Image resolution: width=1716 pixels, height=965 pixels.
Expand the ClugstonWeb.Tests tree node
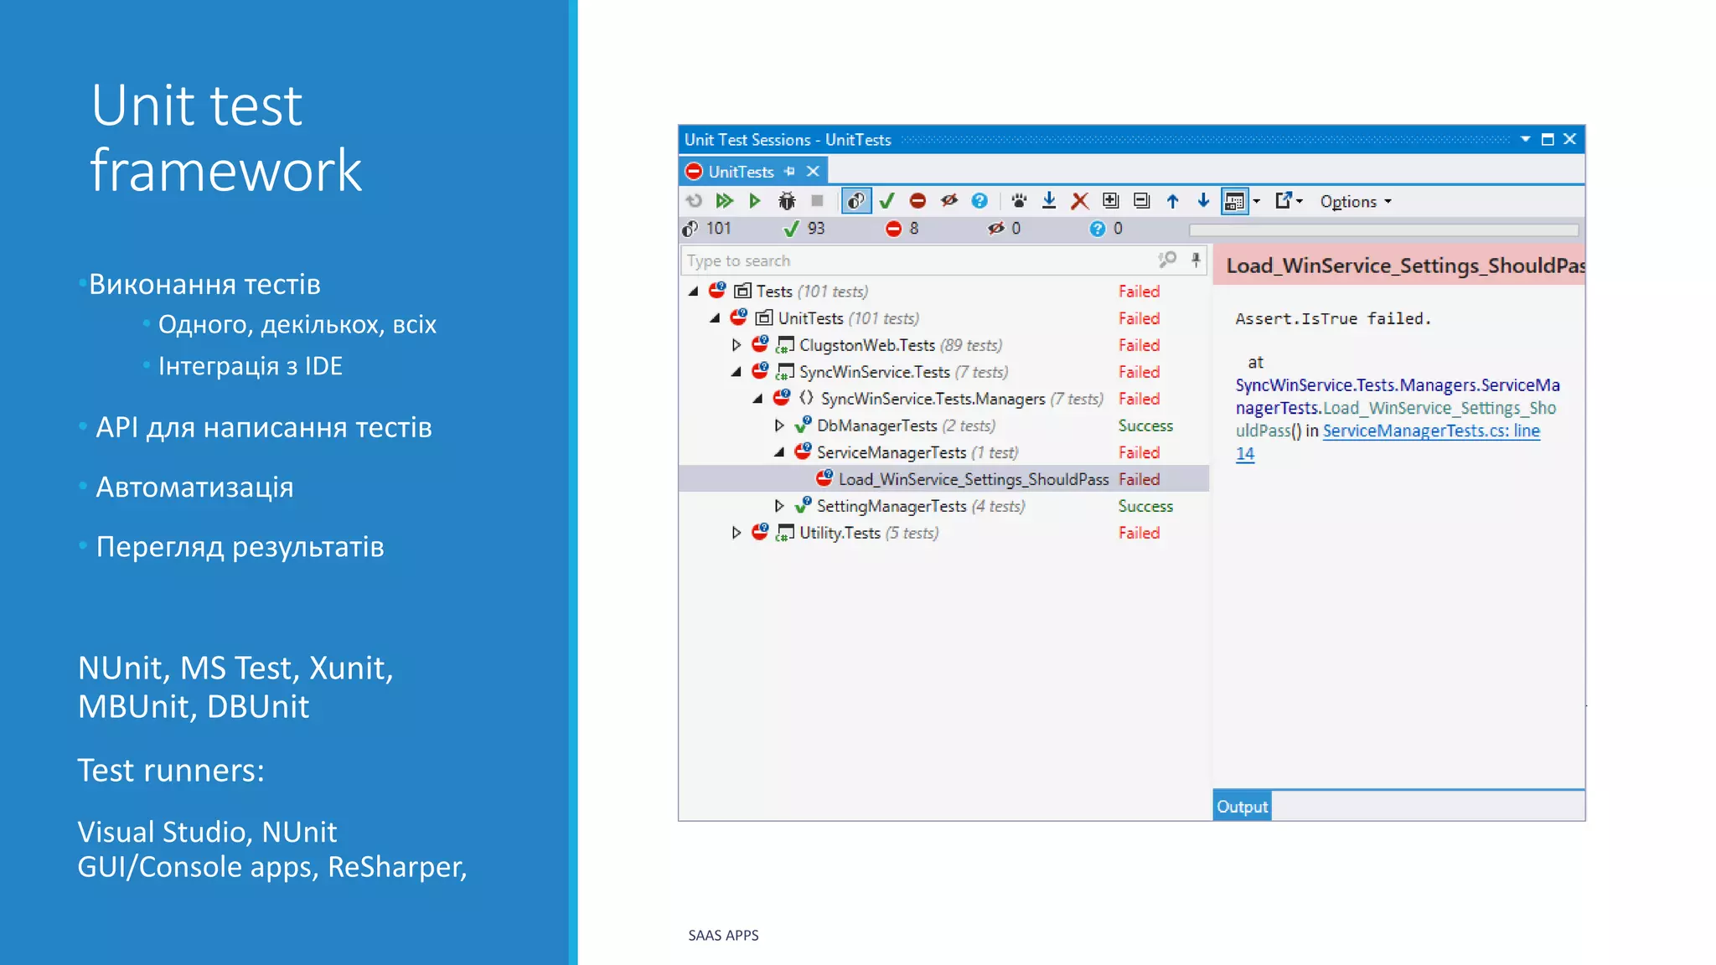click(x=737, y=345)
